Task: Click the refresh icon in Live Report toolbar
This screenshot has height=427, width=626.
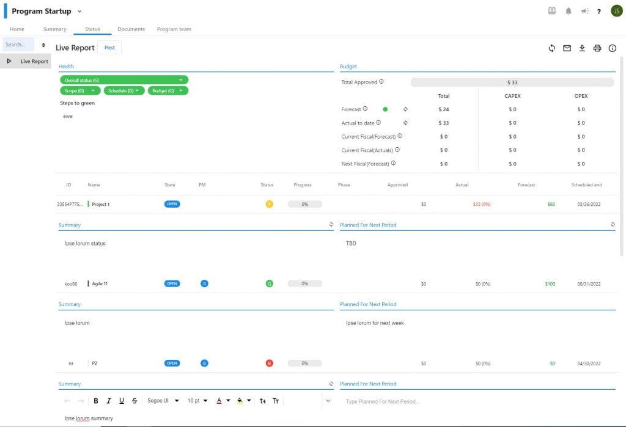Action: click(x=552, y=48)
